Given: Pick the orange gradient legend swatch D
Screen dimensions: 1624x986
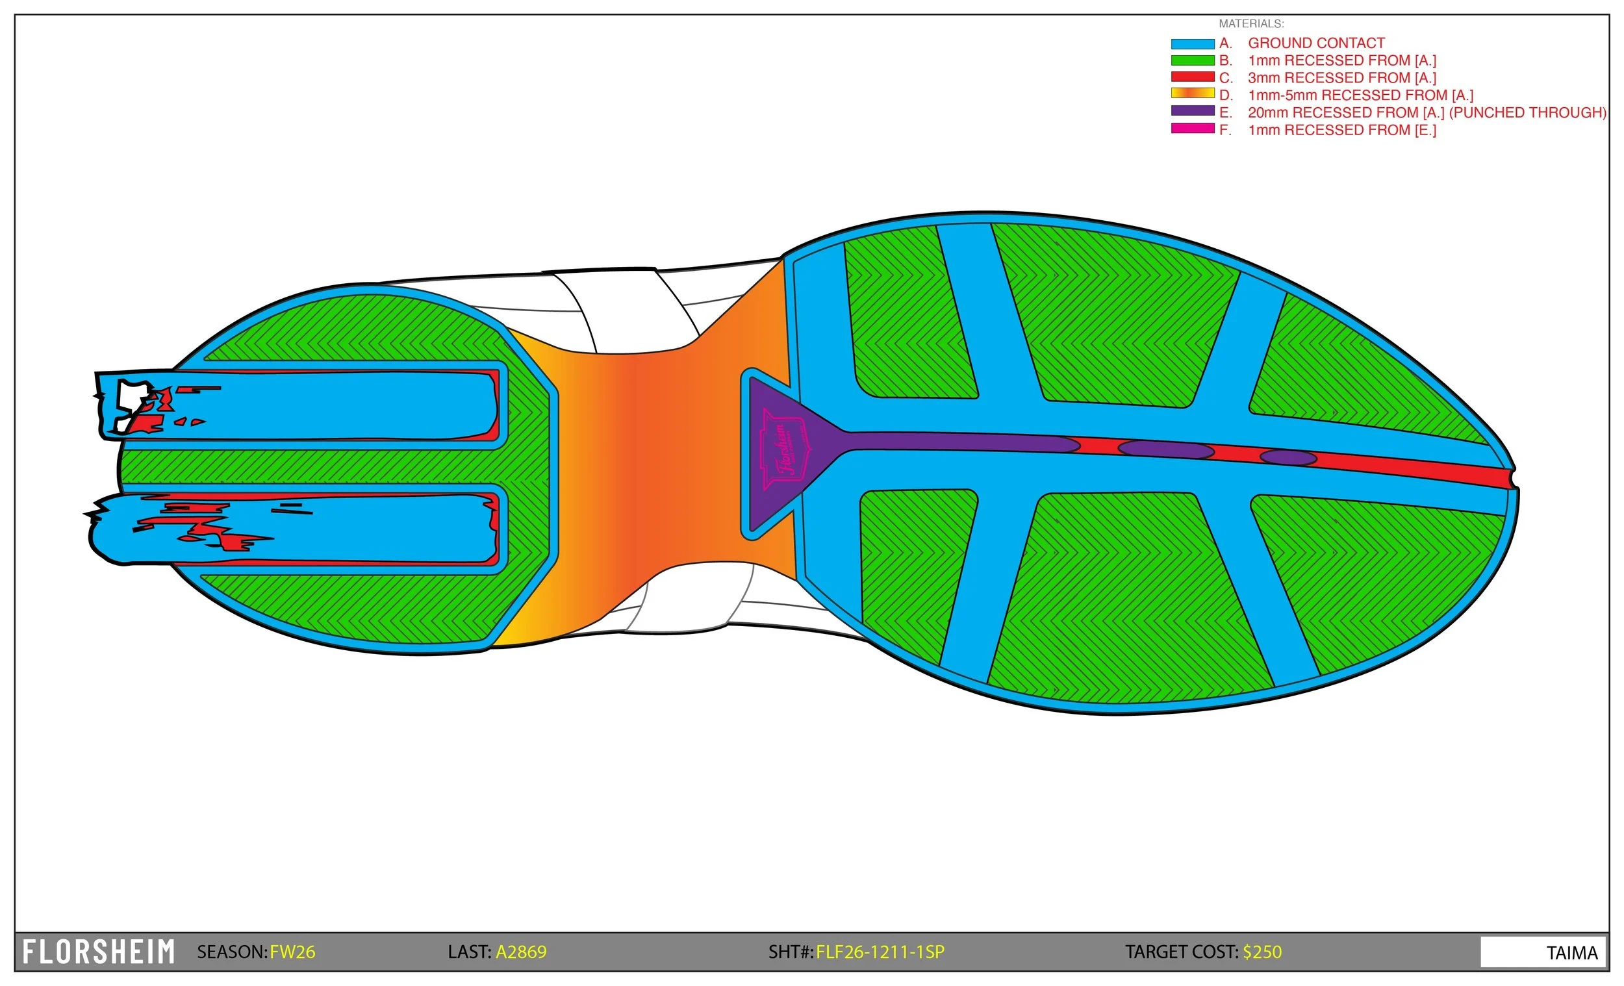Looking at the screenshot, I should tap(1192, 94).
